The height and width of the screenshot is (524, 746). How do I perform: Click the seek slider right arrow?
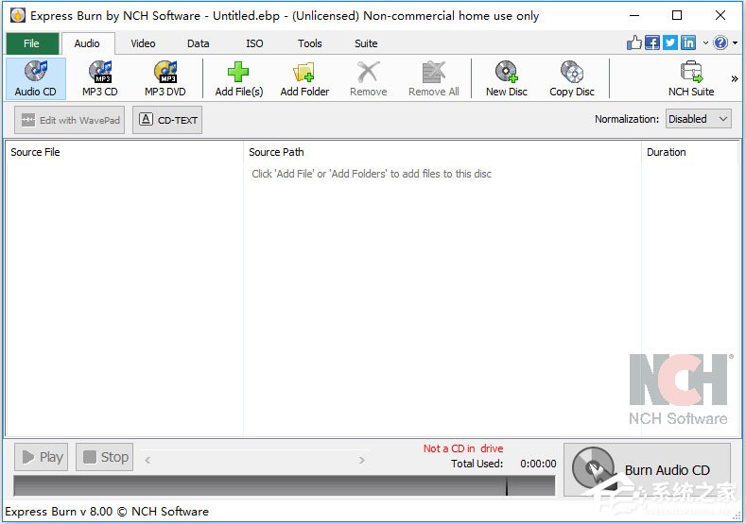(x=362, y=460)
